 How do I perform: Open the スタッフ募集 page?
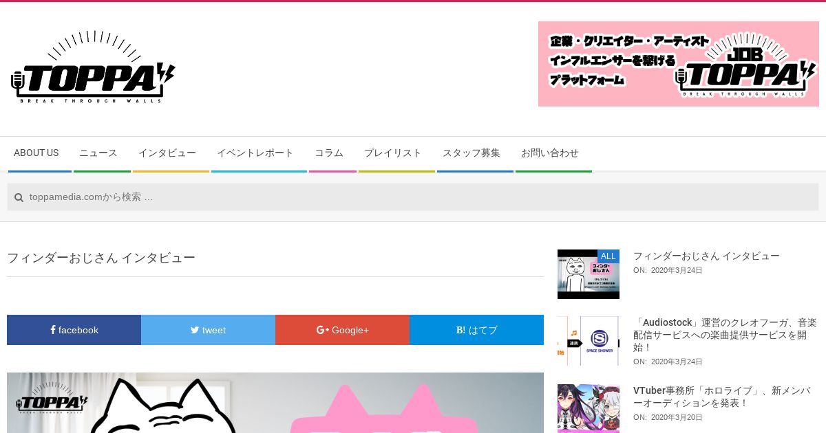pos(472,153)
